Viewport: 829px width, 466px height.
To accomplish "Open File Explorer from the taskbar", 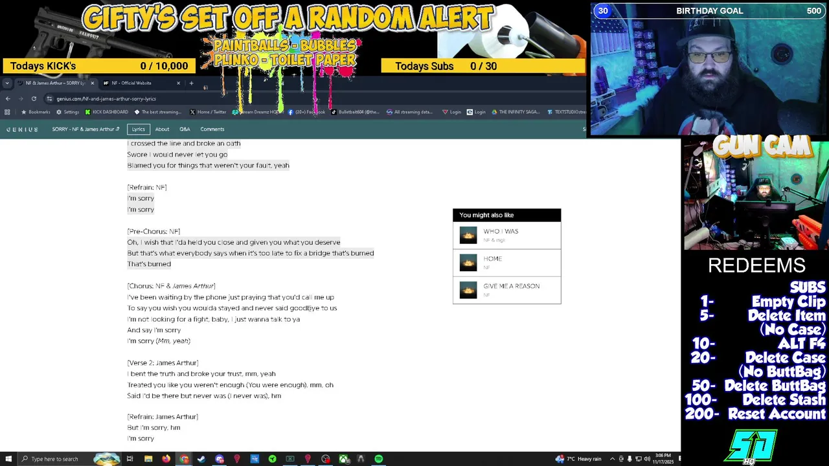I will [x=148, y=459].
